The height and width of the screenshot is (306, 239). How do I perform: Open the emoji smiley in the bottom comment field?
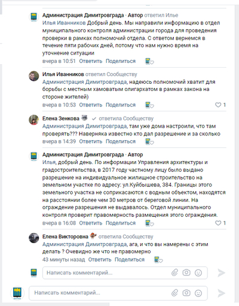coord(198,293)
